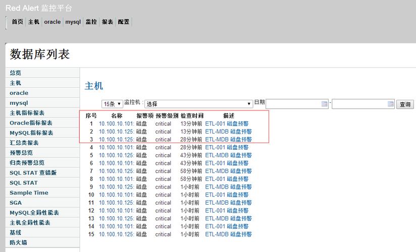Click the 检查时间 column header
The width and height of the screenshot is (416, 252).
[192, 116]
